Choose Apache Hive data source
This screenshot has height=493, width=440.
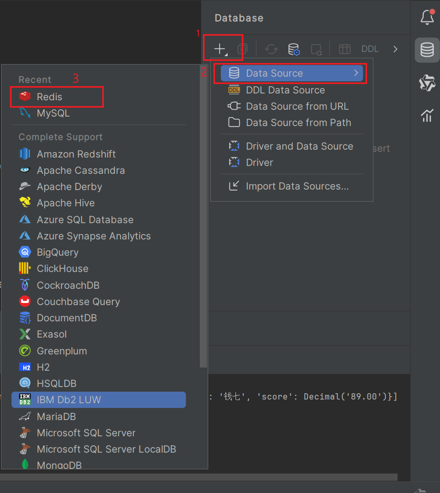(99, 203)
